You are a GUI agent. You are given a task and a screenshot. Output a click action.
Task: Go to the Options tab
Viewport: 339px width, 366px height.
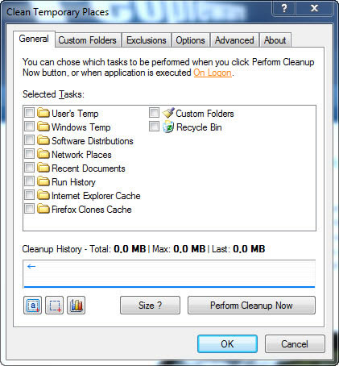[x=190, y=40]
